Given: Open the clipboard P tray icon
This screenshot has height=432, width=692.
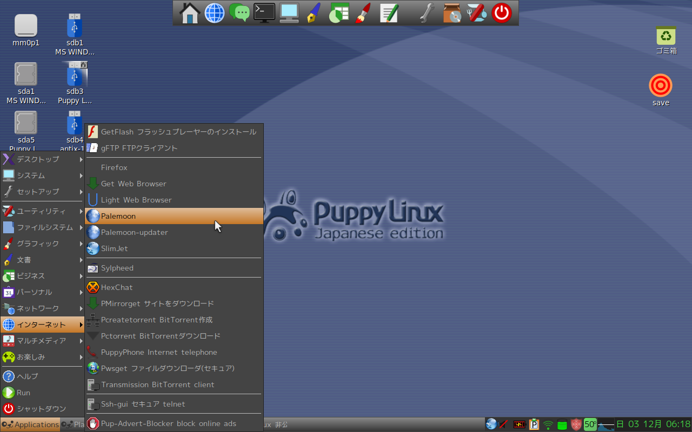Looking at the screenshot, I should [534, 424].
